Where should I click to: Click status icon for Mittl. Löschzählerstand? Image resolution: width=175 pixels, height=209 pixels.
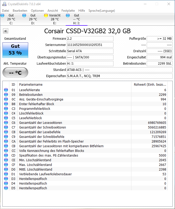[x=6, y=169]
